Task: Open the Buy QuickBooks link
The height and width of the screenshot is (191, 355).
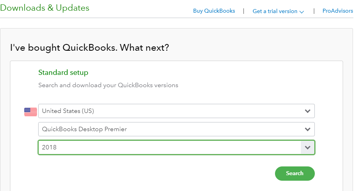Action: pos(214,11)
